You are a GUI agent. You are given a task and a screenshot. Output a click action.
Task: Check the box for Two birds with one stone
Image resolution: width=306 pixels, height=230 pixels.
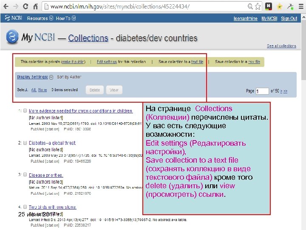point(25,207)
